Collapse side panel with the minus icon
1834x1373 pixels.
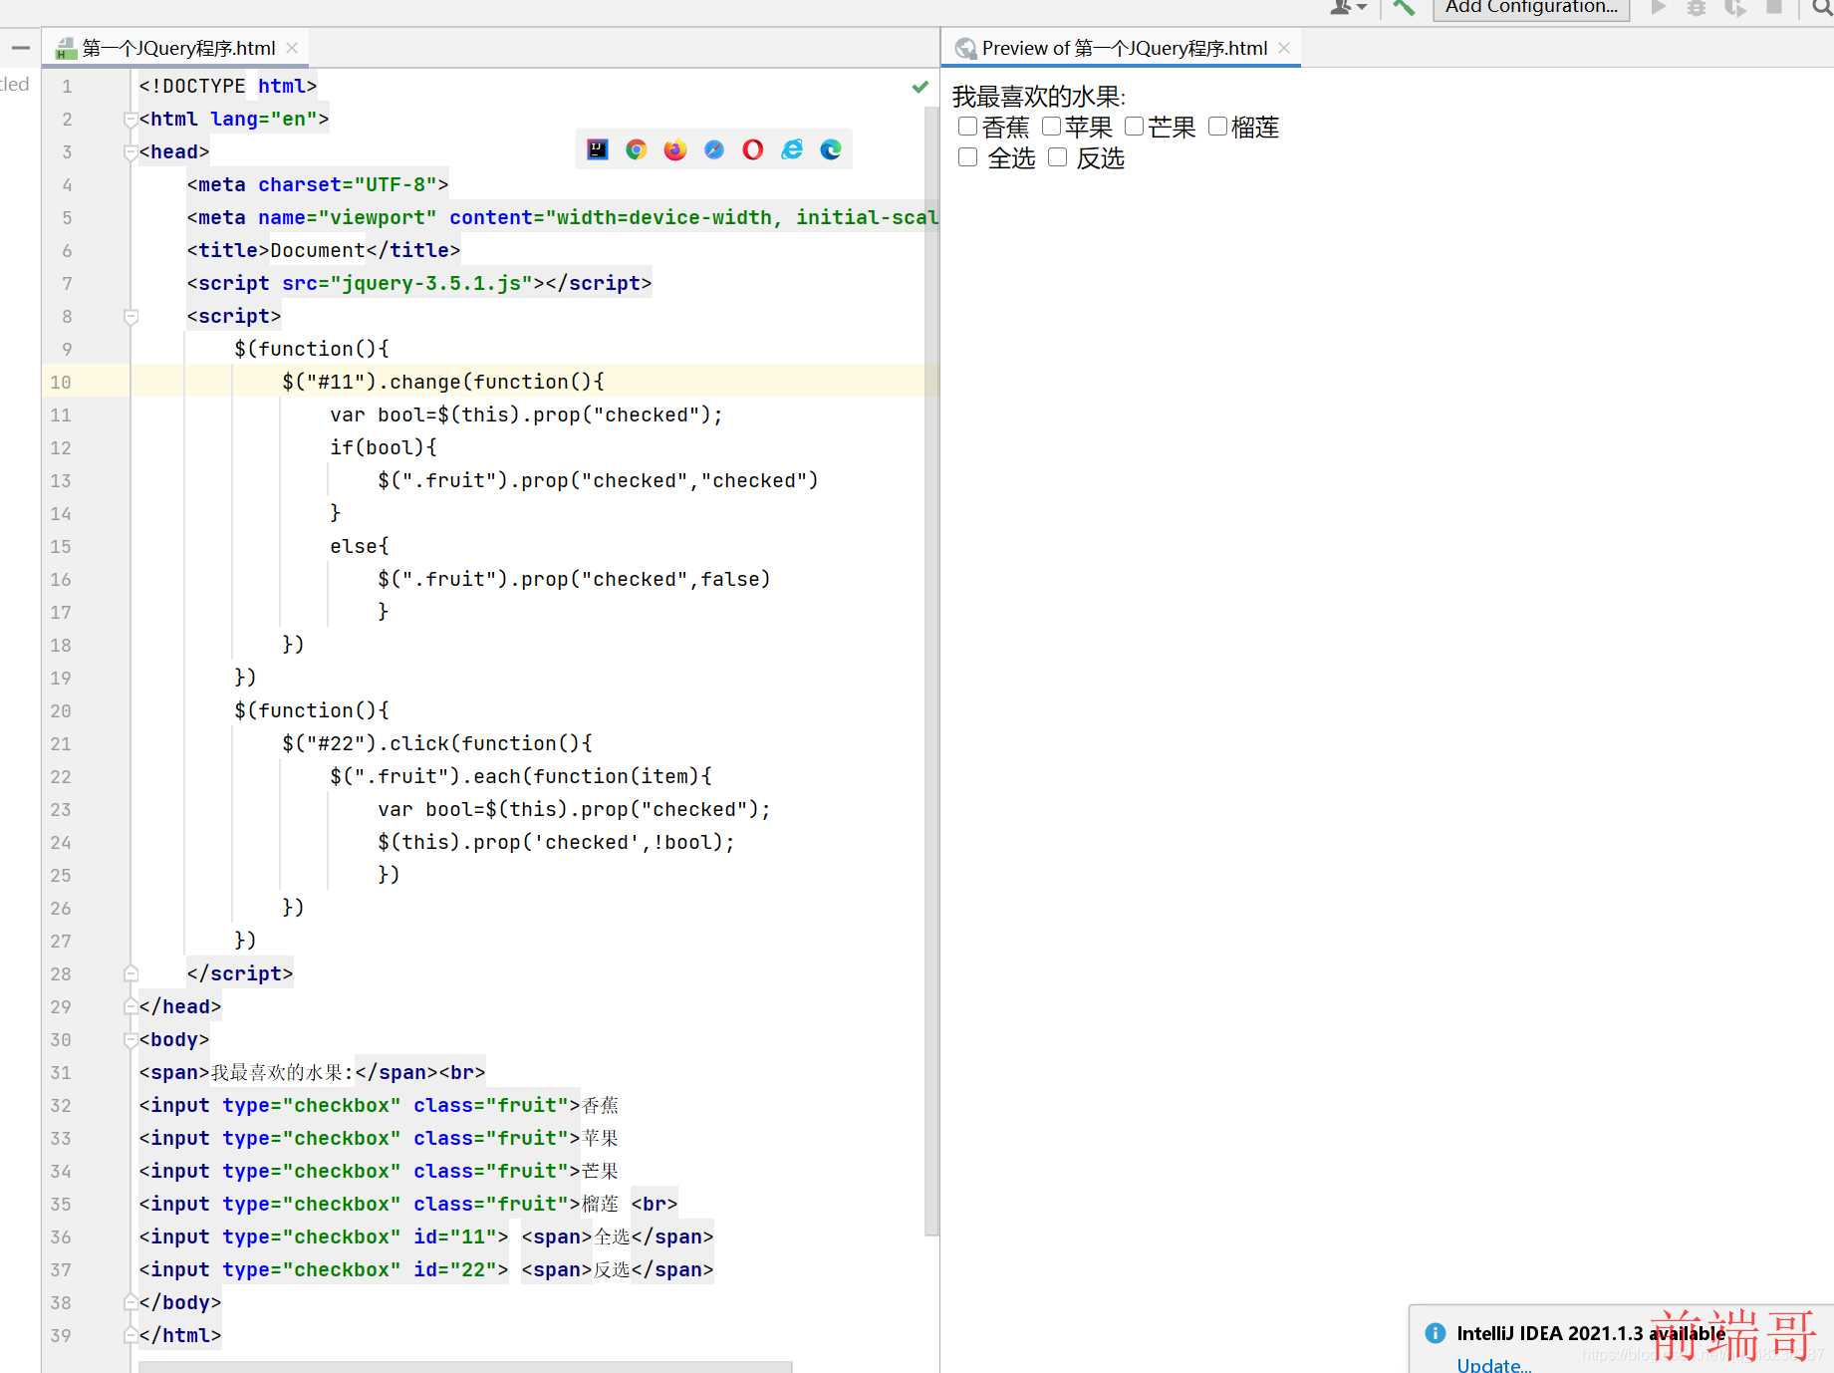pos(21,48)
